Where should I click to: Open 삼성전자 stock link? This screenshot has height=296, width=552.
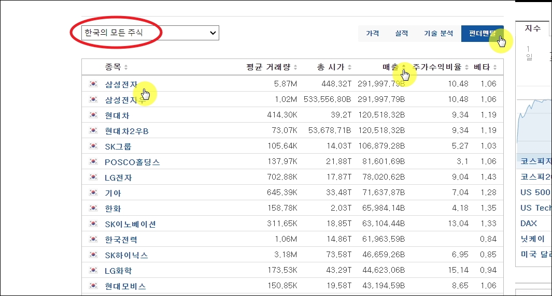click(x=121, y=84)
